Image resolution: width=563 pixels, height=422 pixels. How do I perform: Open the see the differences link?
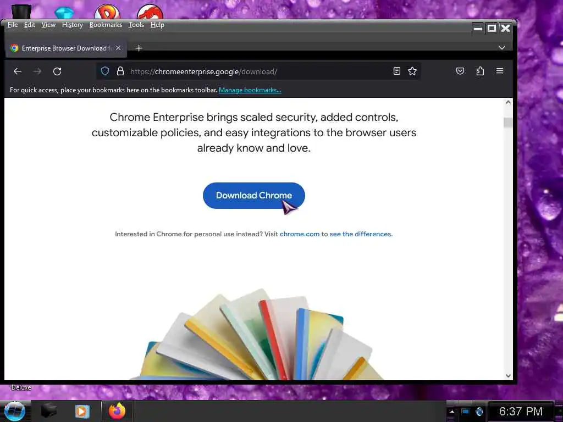click(x=361, y=234)
